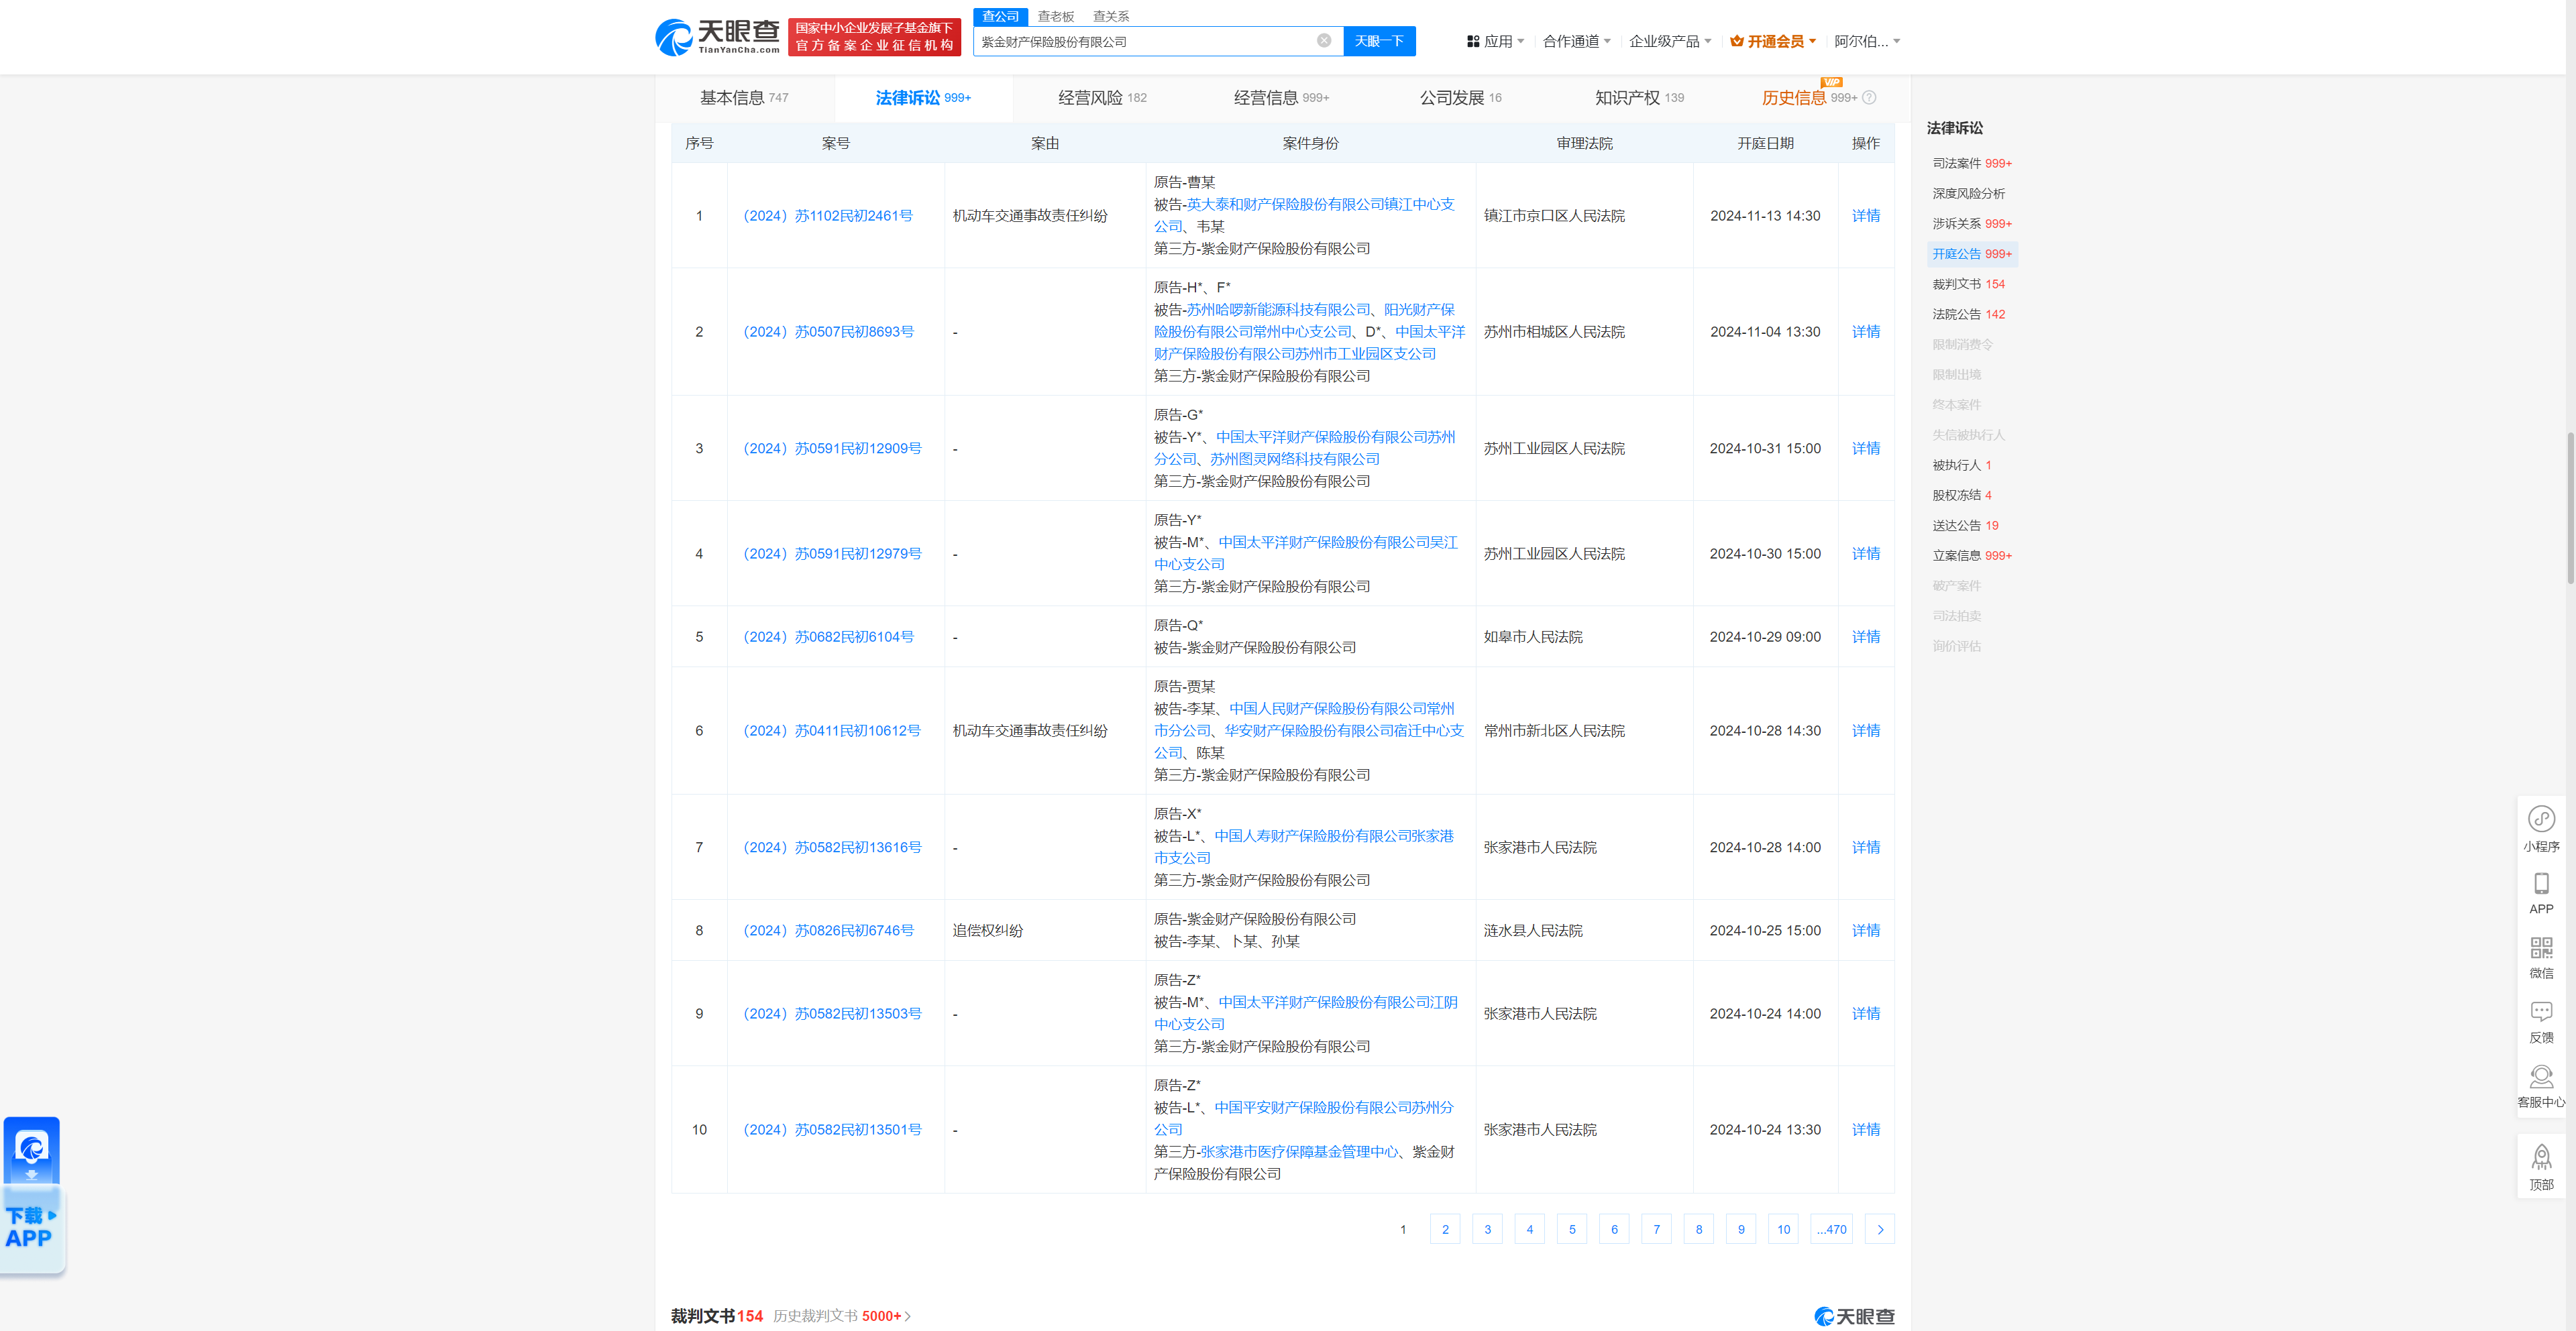Go to page 10 in pagination

coord(1784,1229)
